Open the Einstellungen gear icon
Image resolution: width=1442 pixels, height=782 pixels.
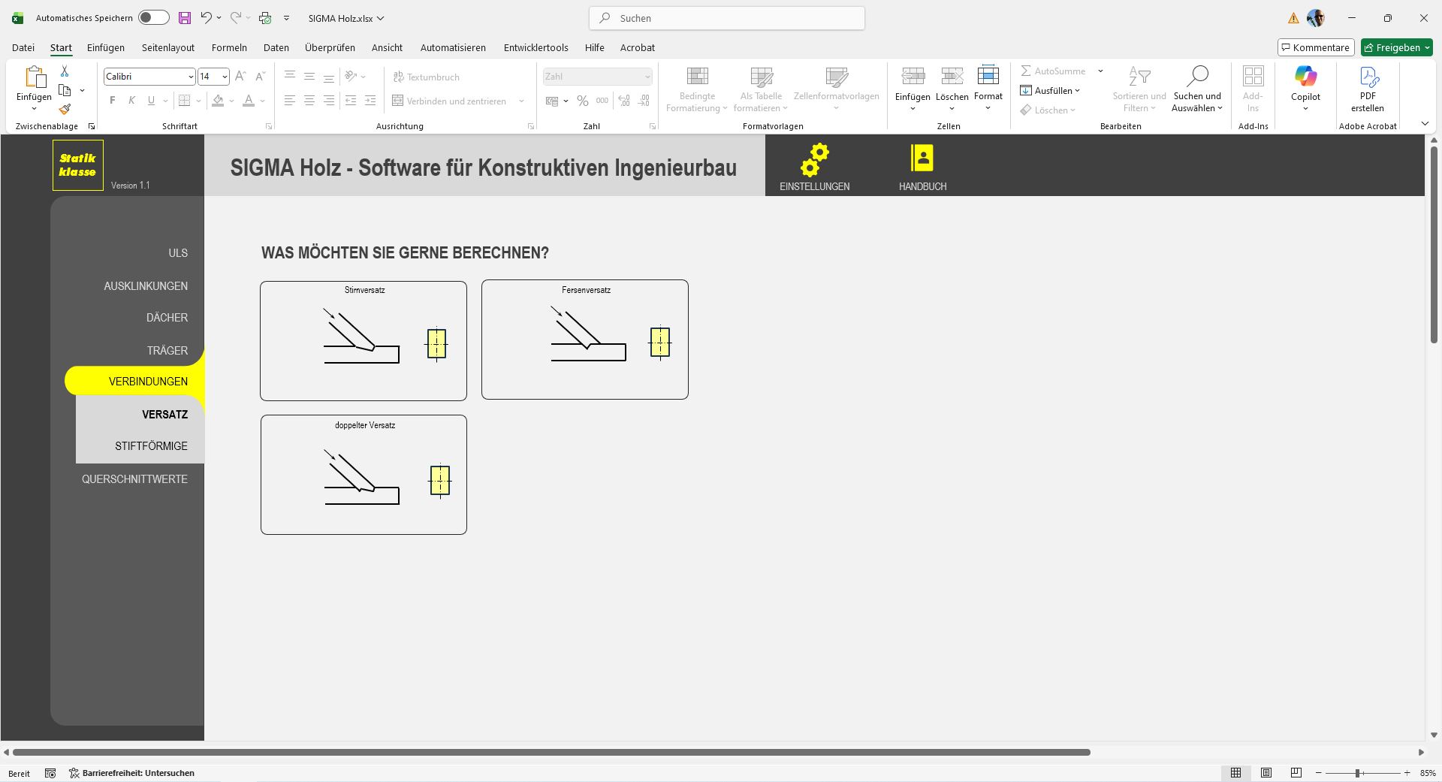point(814,159)
